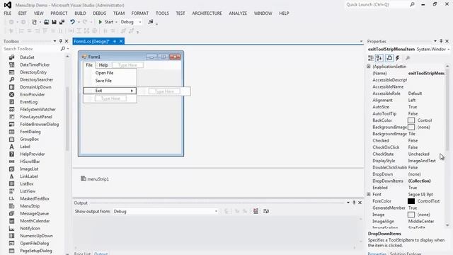Click the Type Here box below Exit
Viewport: 453px width, 255px height.
click(110, 98)
